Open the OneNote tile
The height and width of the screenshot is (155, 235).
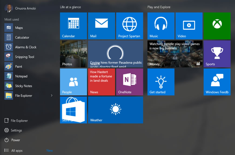(130, 82)
